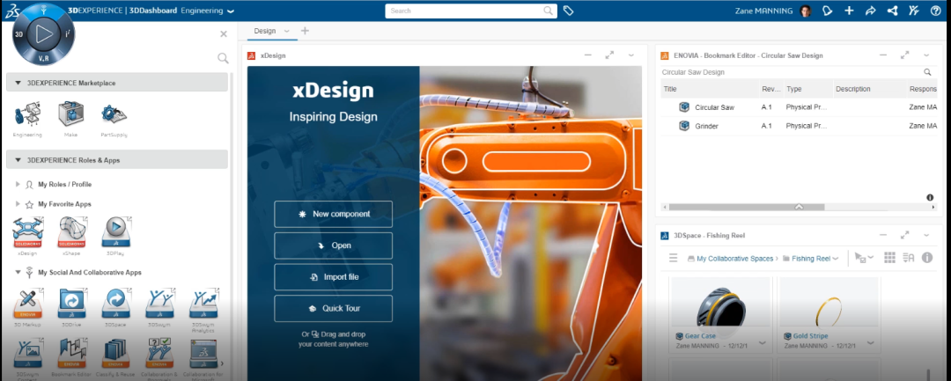Open Gold Stripe card dropdown chevron
The height and width of the screenshot is (381, 951).
(870, 343)
